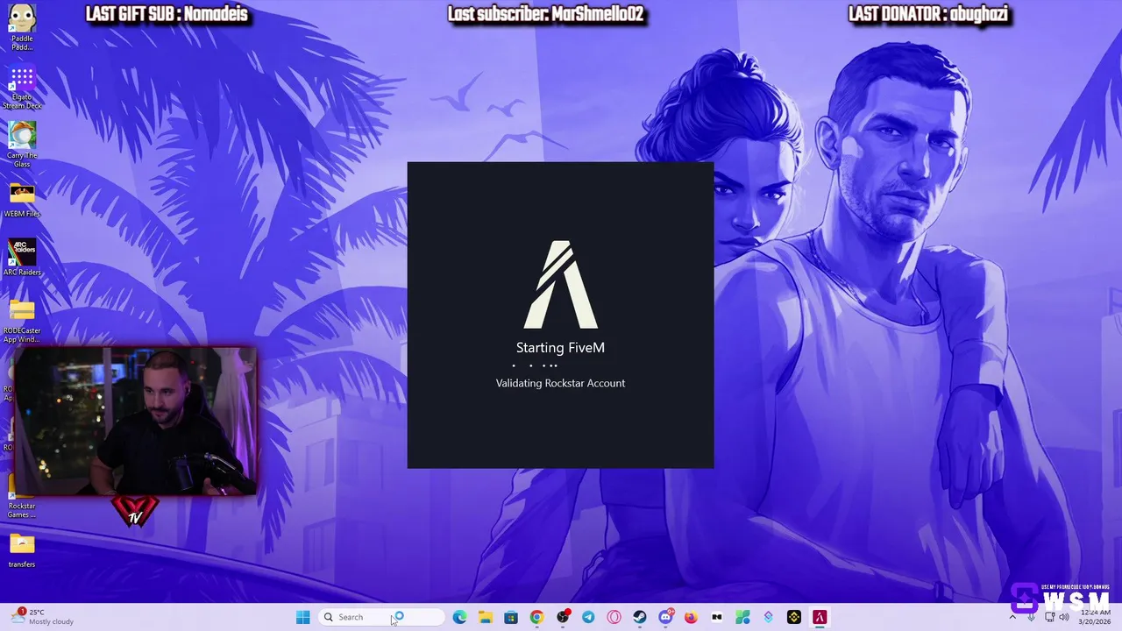Open OBS Studio from taskbar
This screenshot has width=1122, height=631.
click(x=563, y=617)
